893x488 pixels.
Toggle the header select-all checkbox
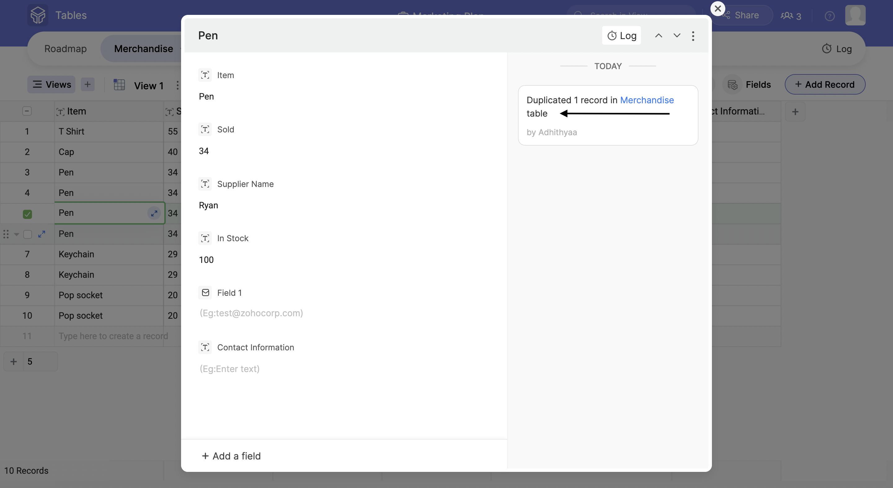pyautogui.click(x=27, y=111)
